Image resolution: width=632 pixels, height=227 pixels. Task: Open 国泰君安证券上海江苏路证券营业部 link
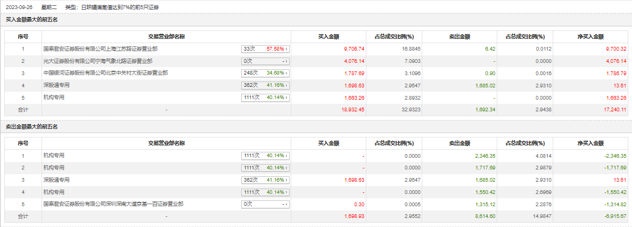[100, 48]
